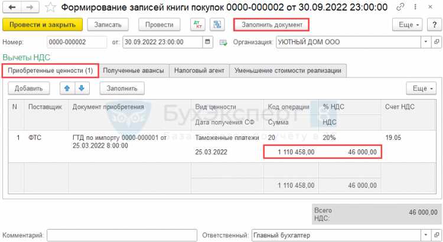Move row down with blue arrow
This screenshot has width=443, height=242.
82,89
